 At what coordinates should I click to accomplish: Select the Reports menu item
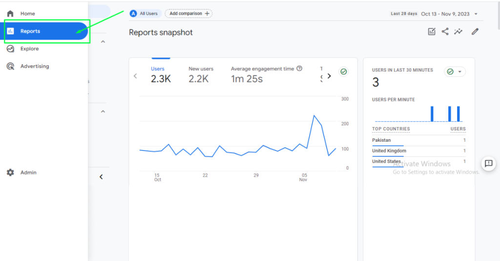coord(46,31)
